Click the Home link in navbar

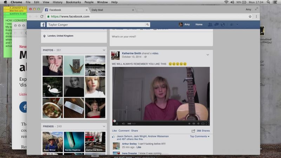pyautogui.click(x=199, y=24)
